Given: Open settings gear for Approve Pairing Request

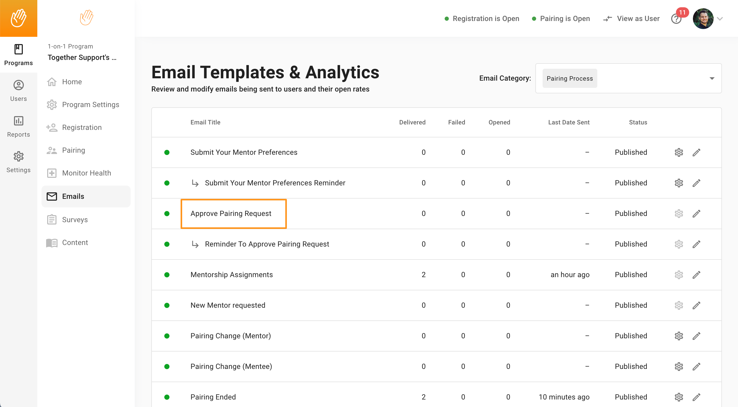Looking at the screenshot, I should click(x=679, y=214).
